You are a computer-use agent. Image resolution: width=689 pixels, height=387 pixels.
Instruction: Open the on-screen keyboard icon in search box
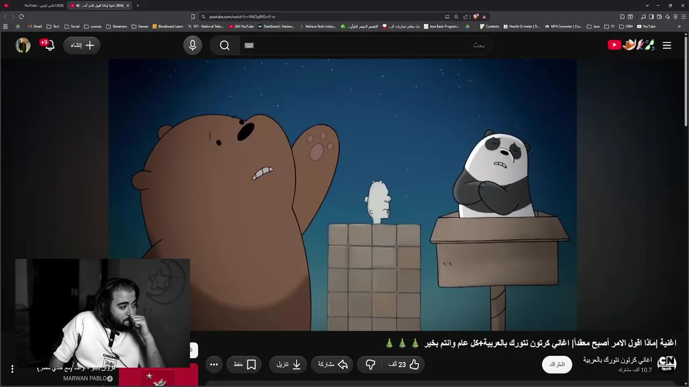pyautogui.click(x=249, y=46)
